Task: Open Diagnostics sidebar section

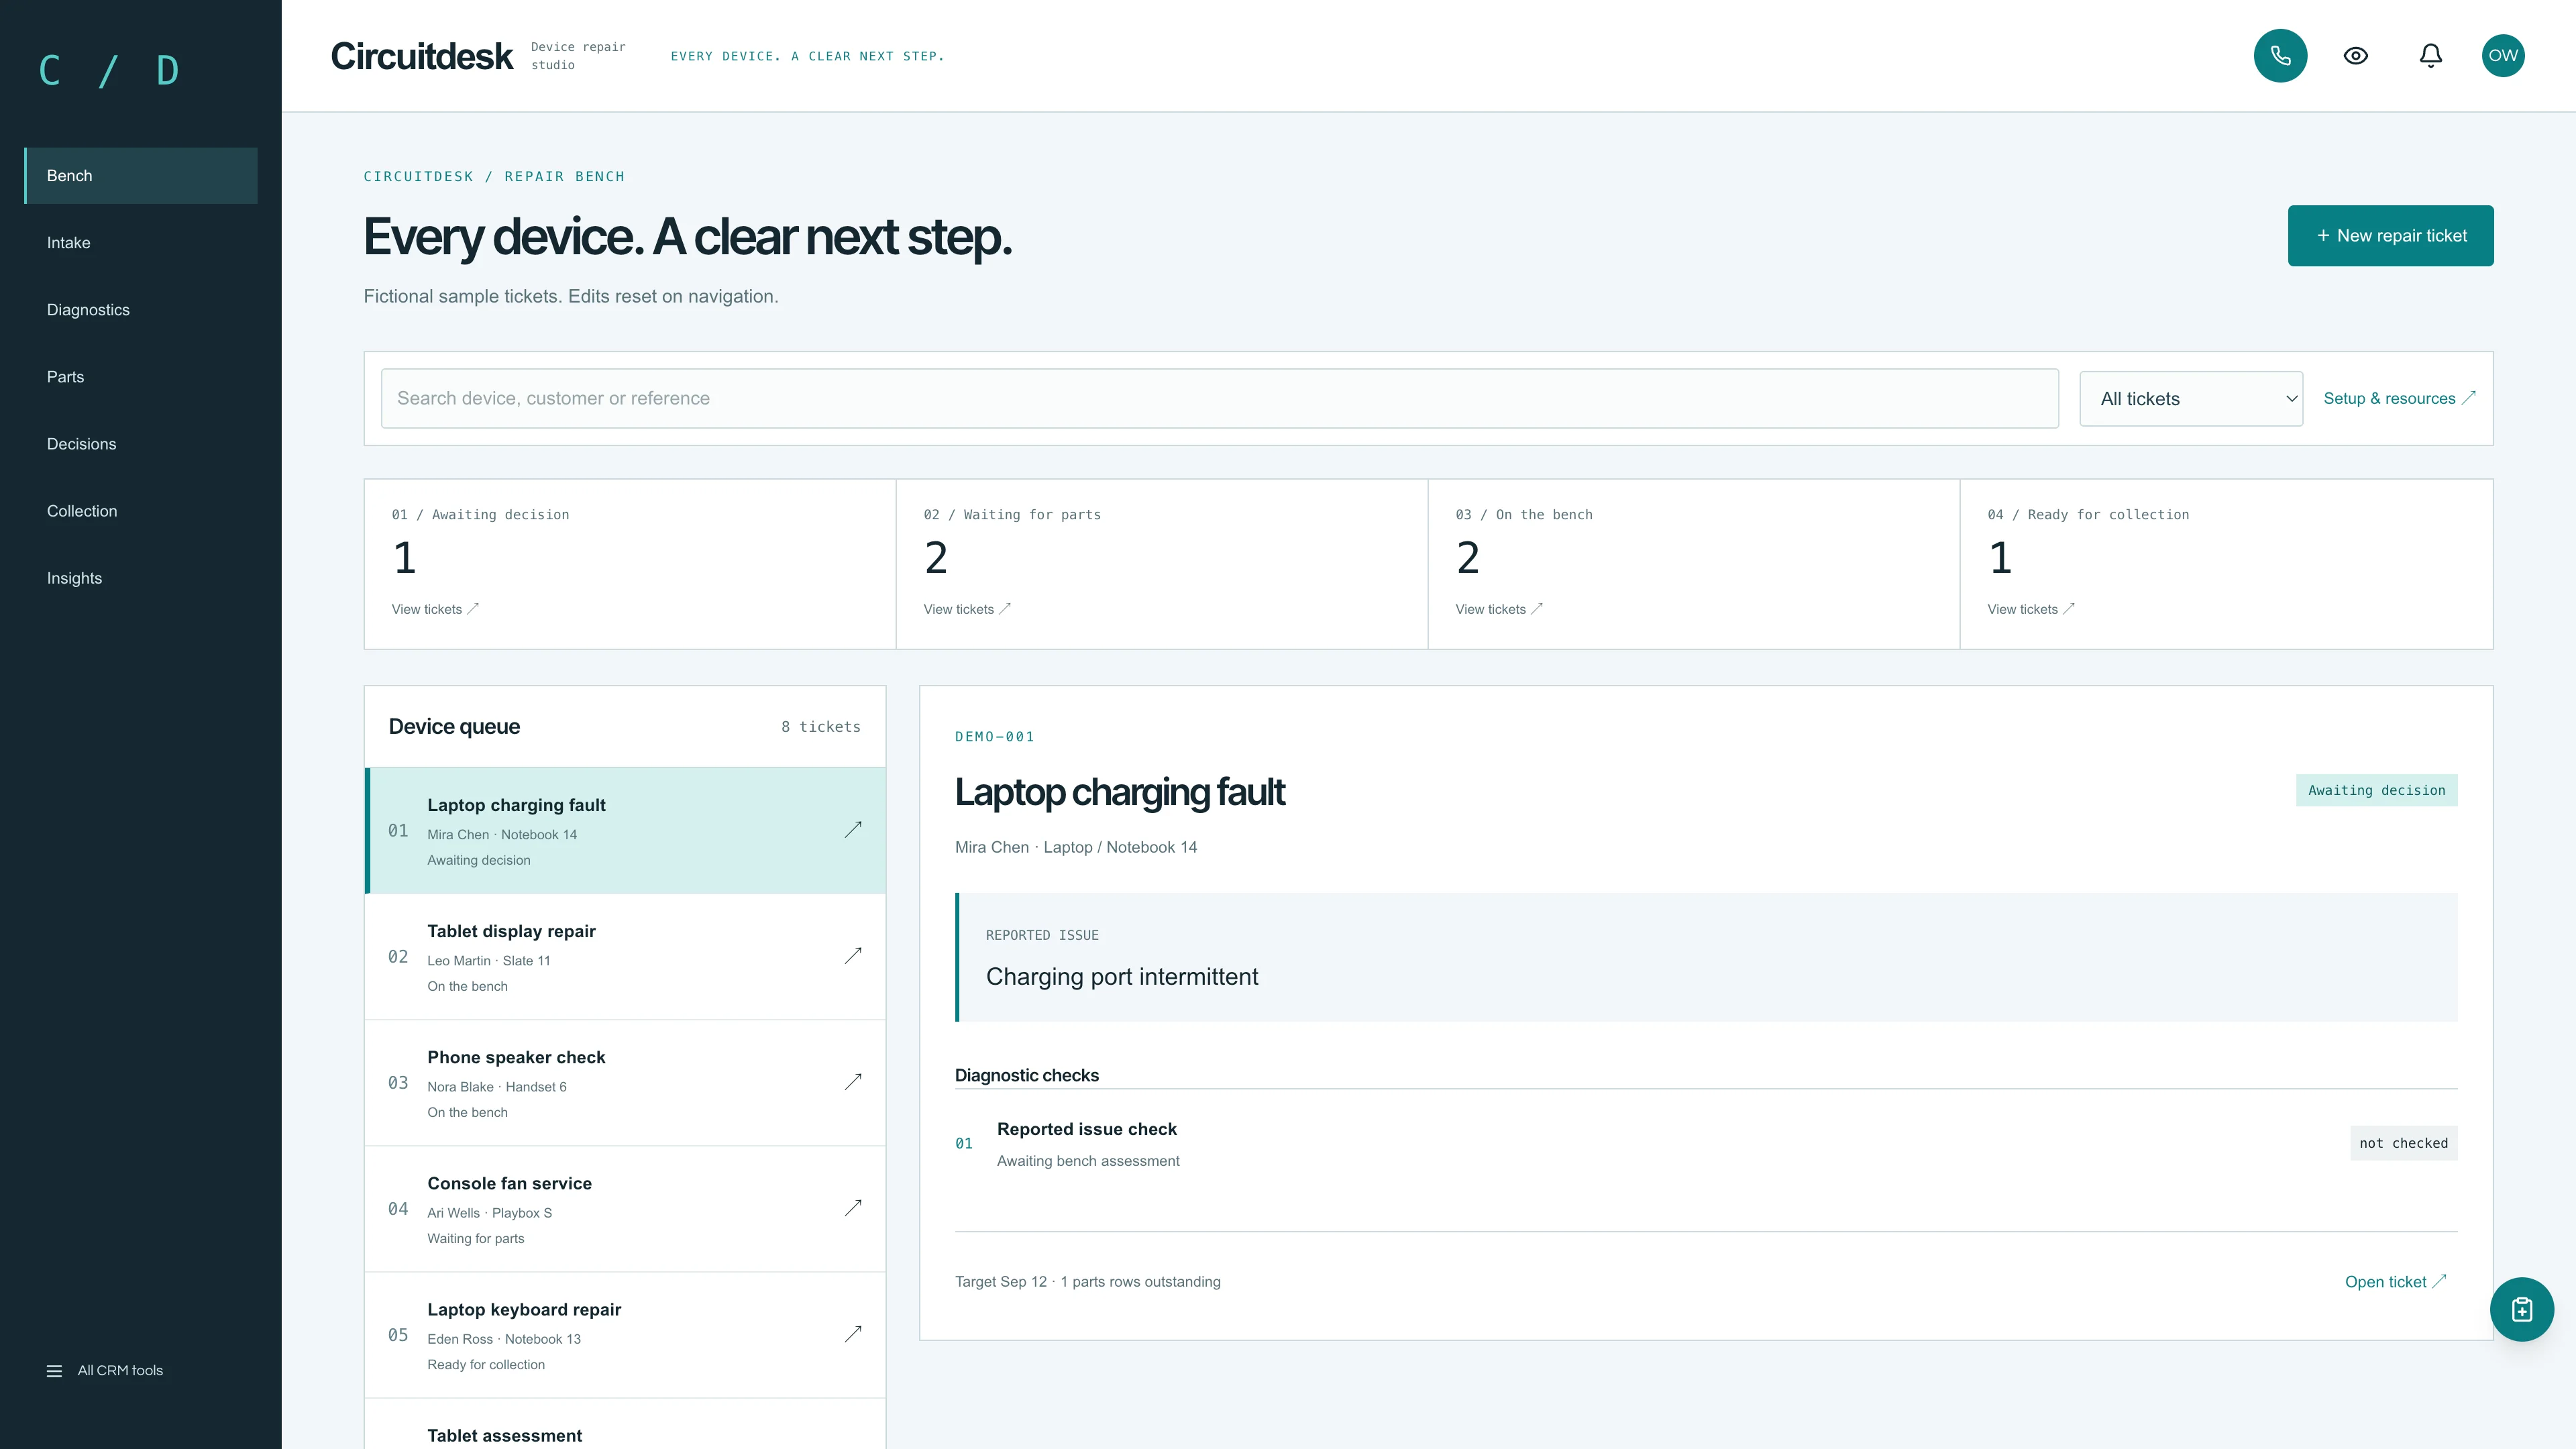Action: coord(141,310)
